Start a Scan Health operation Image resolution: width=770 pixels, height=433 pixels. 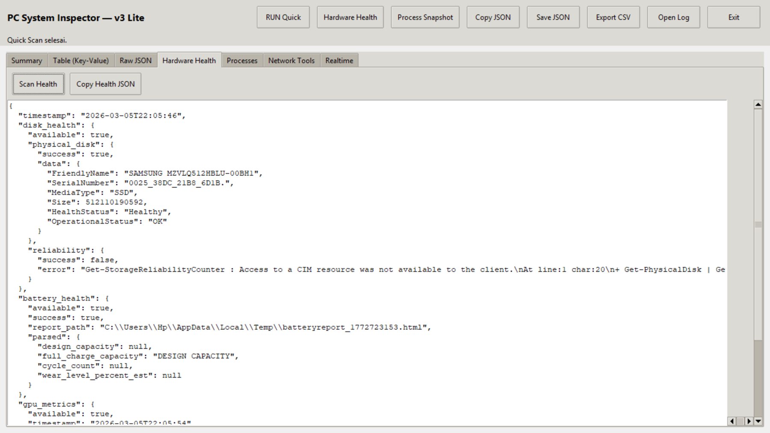coord(38,84)
